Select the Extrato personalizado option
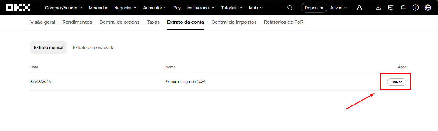 tap(94, 47)
